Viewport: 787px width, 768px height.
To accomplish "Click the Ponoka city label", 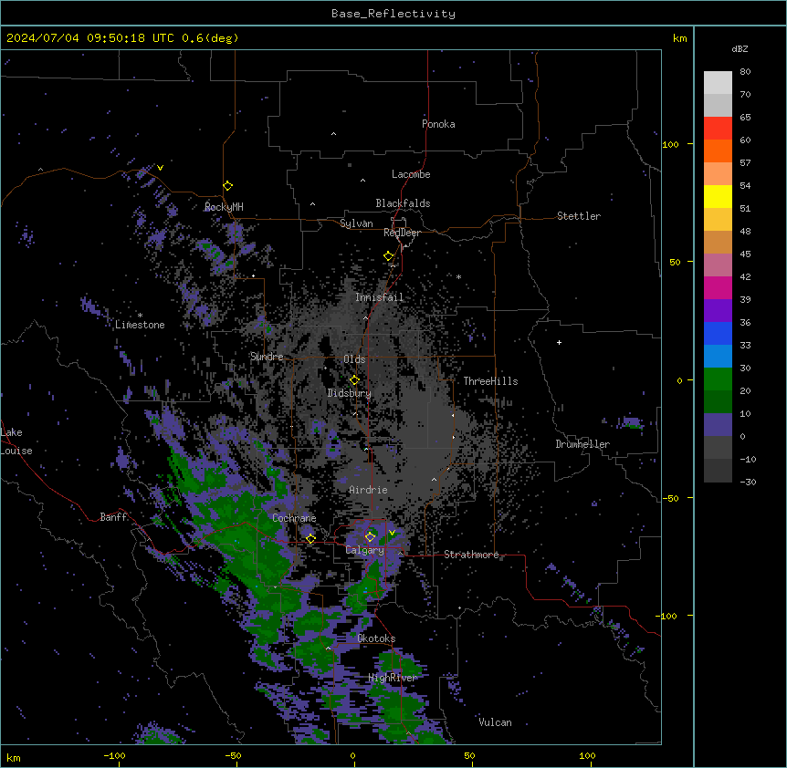I will click(x=438, y=124).
